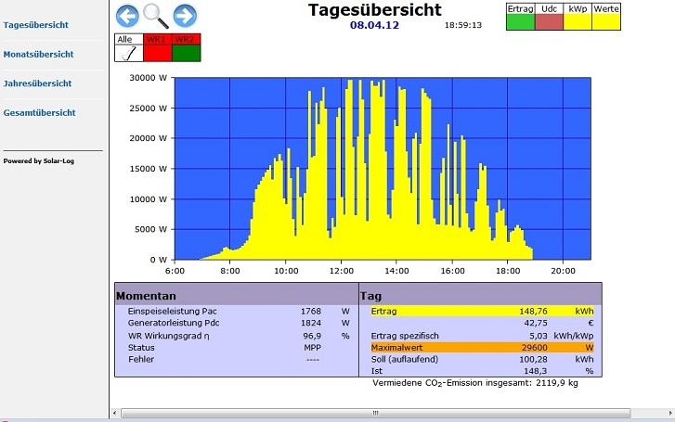Click the date 08.04.12 under the title
This screenshot has height=422, width=675.
[x=373, y=25]
